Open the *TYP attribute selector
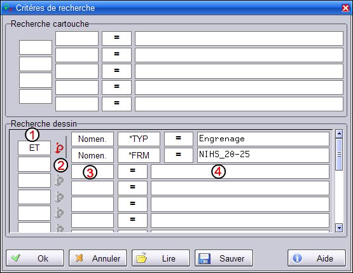353x273 pixels. tap(139, 139)
